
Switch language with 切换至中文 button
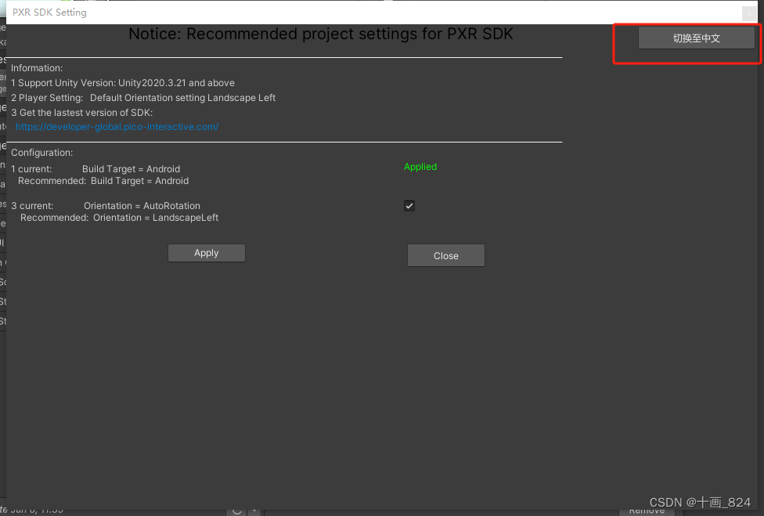tap(696, 38)
